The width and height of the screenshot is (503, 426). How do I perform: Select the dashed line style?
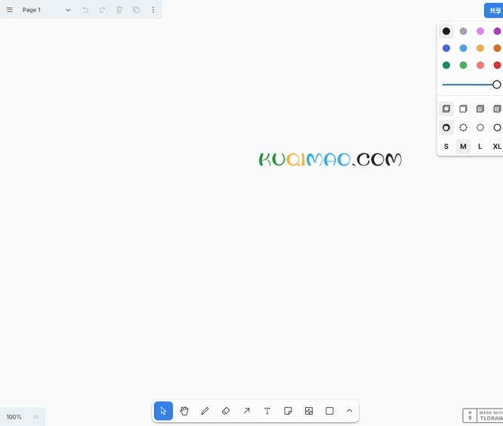point(463,128)
